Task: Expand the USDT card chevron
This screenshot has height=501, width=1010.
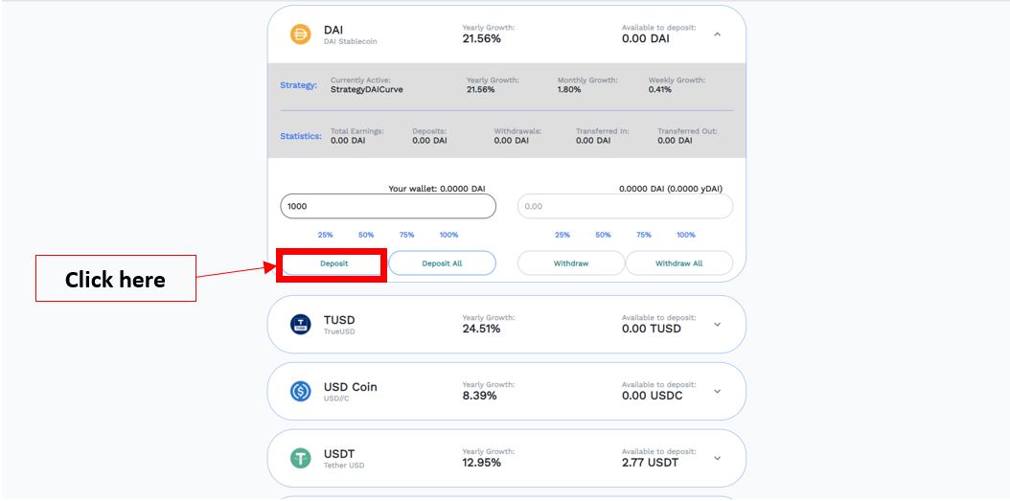Action: (x=718, y=459)
